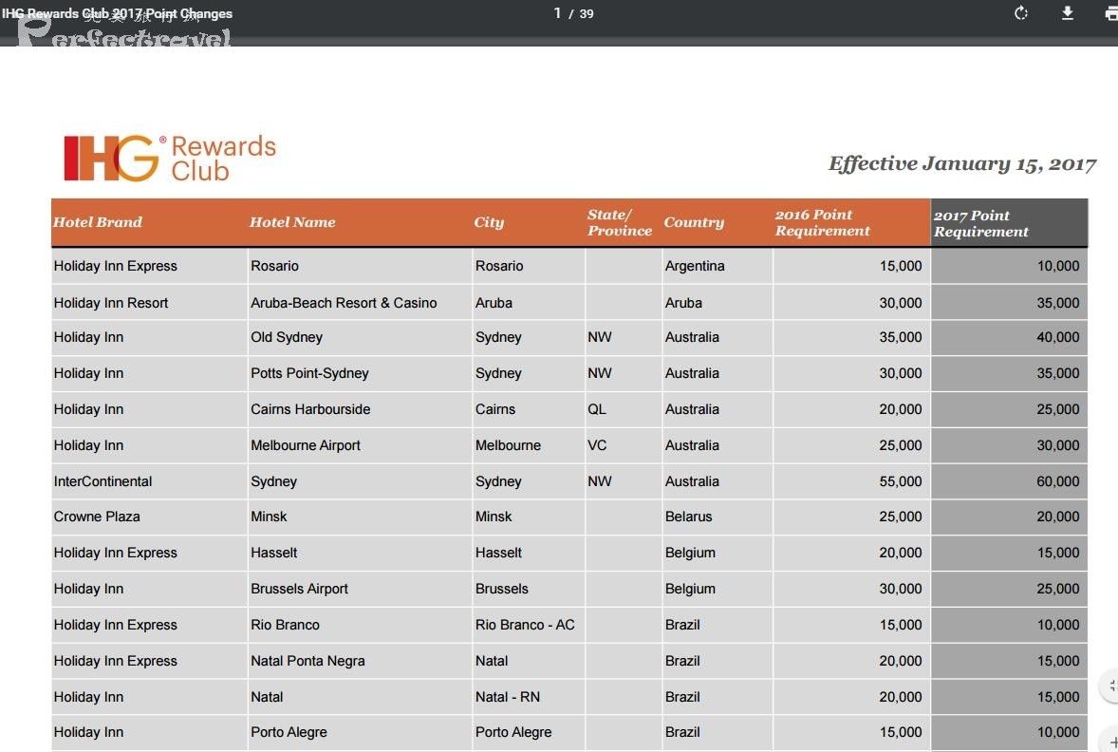The height and width of the screenshot is (752, 1118).
Task: Click the current page number field
Action: pyautogui.click(x=557, y=13)
